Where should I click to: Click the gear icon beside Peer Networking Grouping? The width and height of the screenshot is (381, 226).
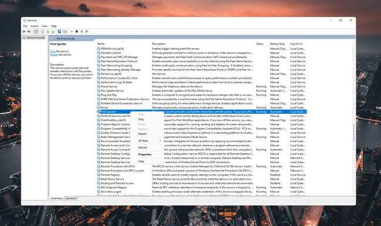[x=98, y=65]
